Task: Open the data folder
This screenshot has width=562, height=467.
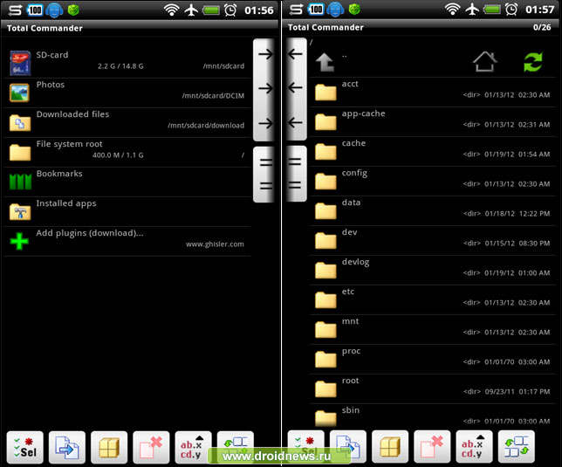Action: coord(433,210)
